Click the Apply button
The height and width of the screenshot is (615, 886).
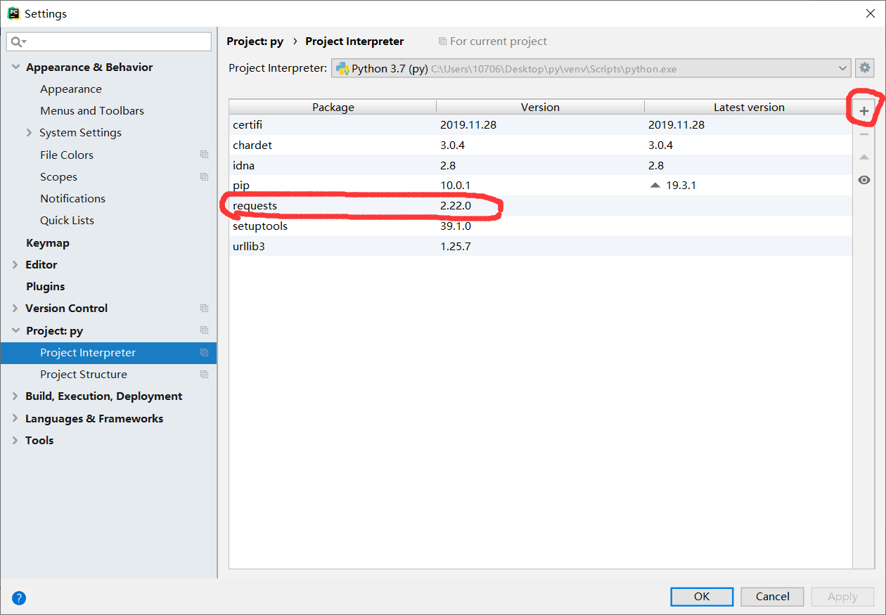(842, 597)
